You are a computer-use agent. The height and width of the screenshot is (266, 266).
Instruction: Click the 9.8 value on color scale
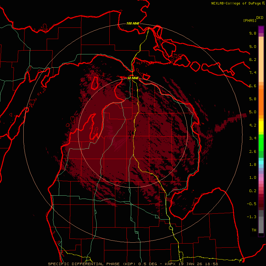(253, 33)
